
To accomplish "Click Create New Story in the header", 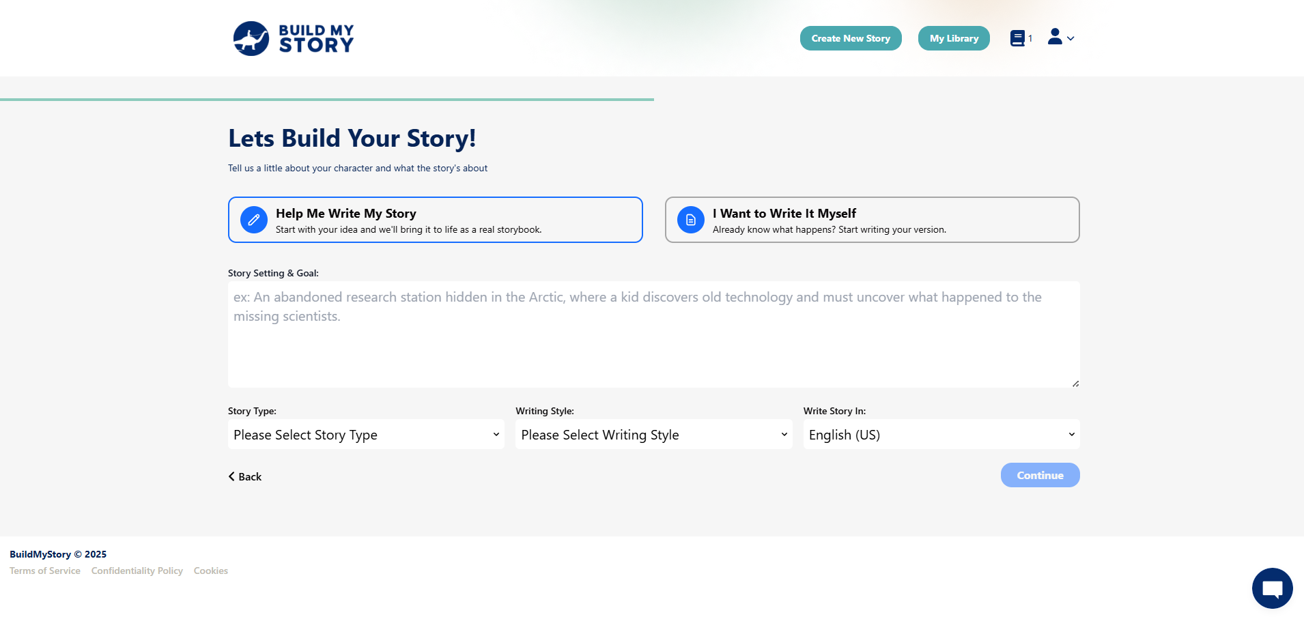I will click(x=850, y=38).
